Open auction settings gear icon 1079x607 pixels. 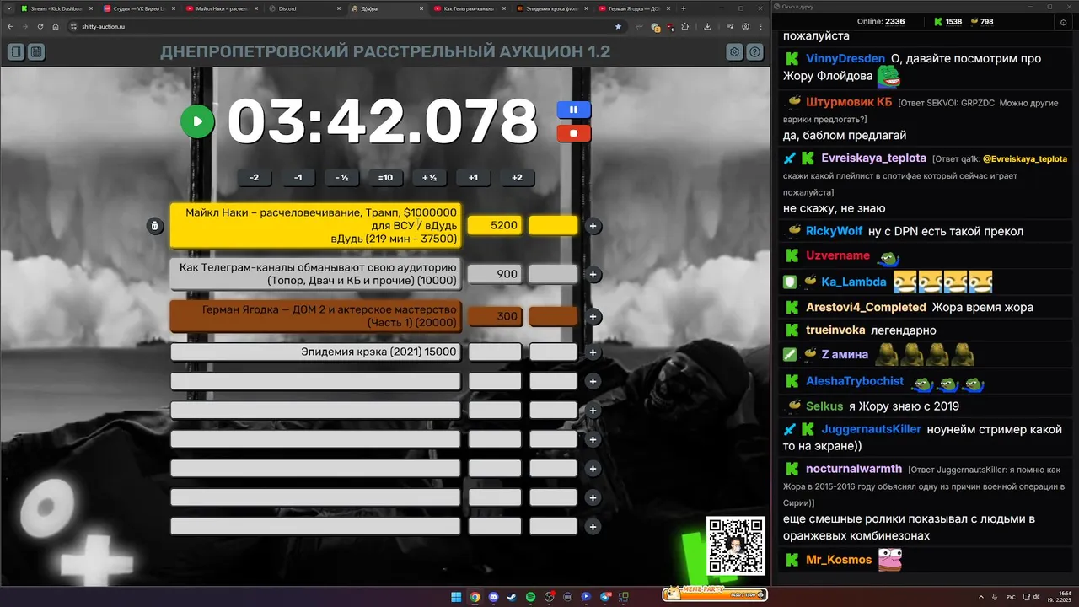coord(735,52)
